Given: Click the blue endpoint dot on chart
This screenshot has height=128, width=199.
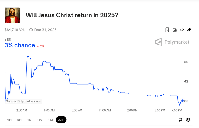Looking at the screenshot, I should pyautogui.click(x=183, y=101).
